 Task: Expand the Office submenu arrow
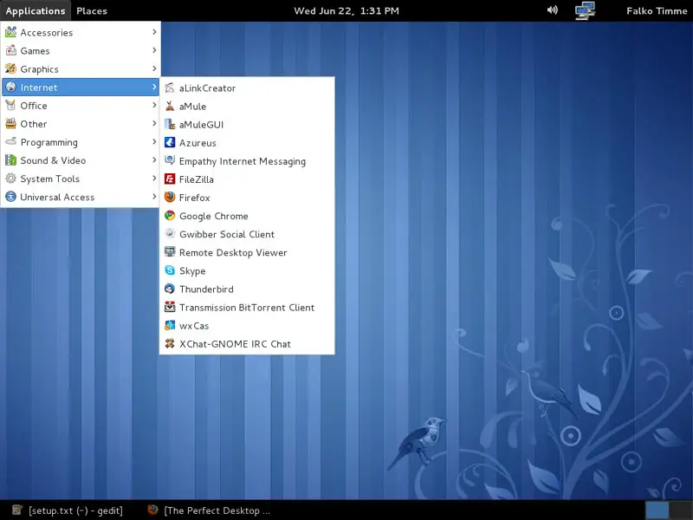click(x=154, y=105)
